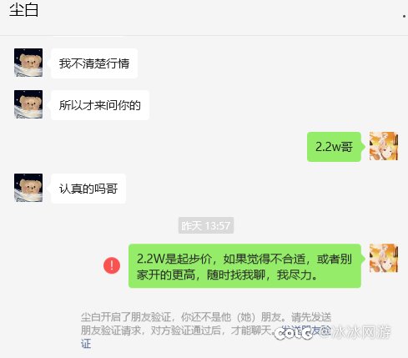Click bear avatar beside "我不清楚行情"
Image resolution: width=408 pixels, height=358 pixels.
(28, 63)
